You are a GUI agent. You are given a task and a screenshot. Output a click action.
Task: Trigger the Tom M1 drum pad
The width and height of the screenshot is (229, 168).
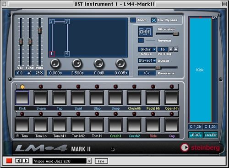pyautogui.click(x=60, y=125)
